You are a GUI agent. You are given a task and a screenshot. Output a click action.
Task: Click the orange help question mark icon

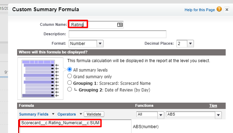(x=219, y=9)
